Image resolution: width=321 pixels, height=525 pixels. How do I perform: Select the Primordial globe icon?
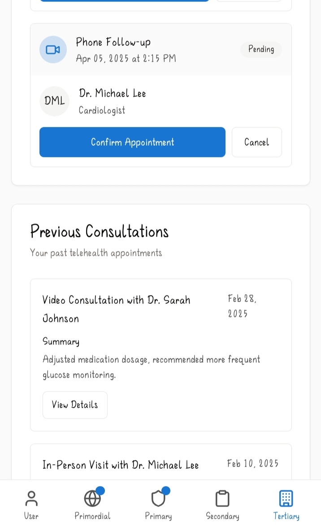(92, 498)
